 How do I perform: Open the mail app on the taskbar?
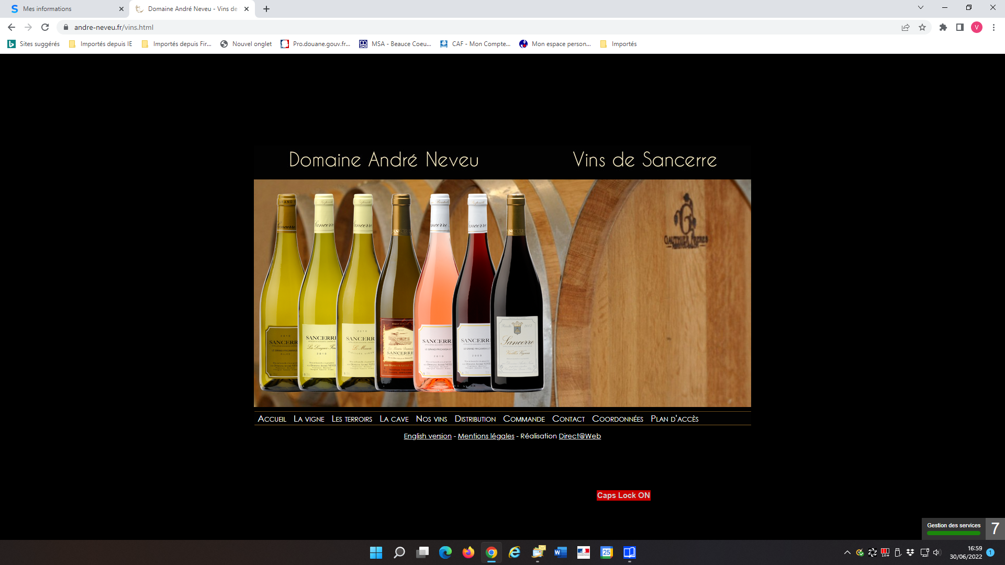538,552
